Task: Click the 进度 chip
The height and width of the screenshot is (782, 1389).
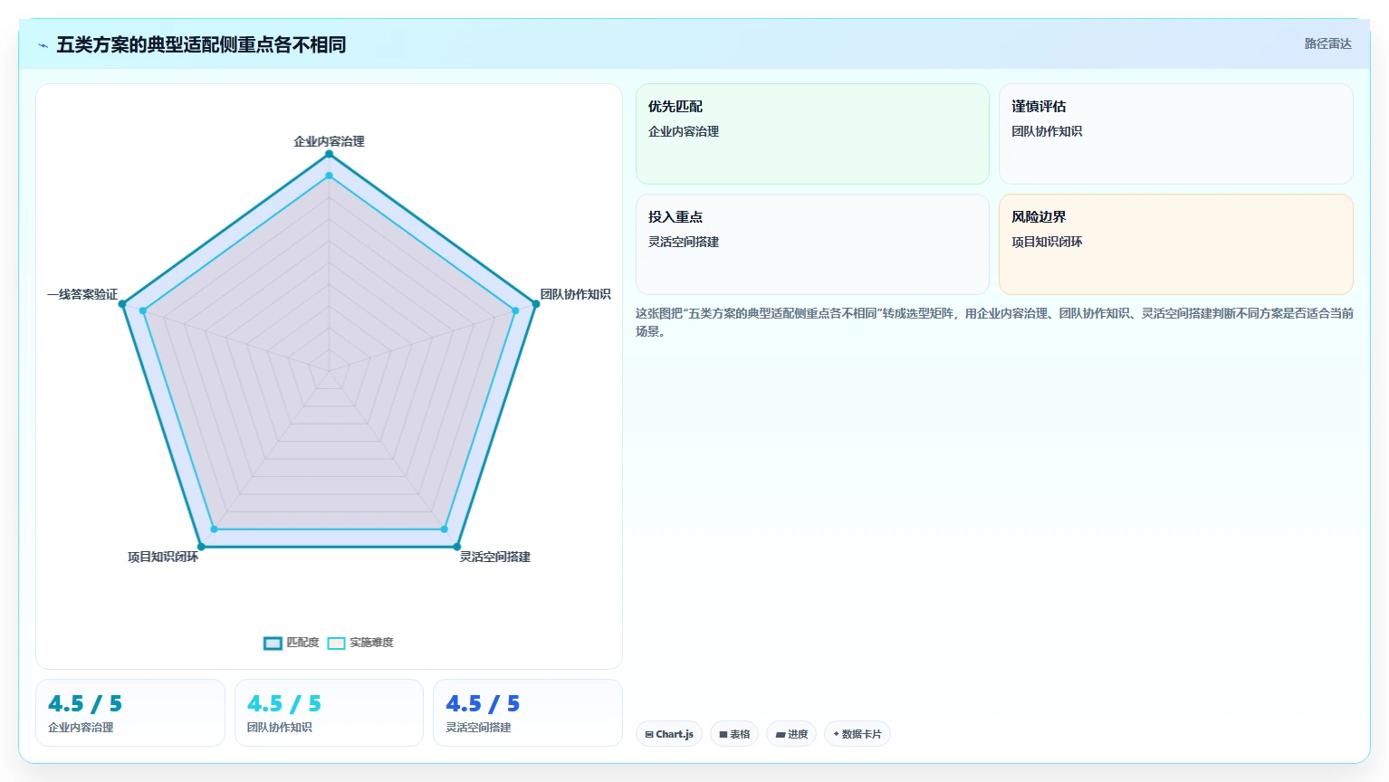Action: [791, 734]
